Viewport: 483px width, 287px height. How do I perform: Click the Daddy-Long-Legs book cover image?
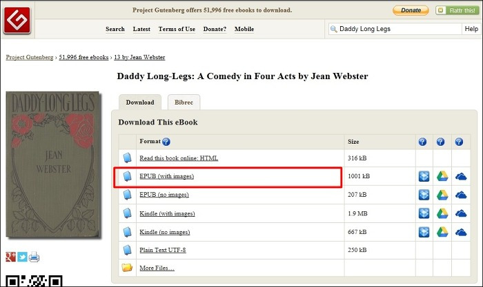pos(52,164)
